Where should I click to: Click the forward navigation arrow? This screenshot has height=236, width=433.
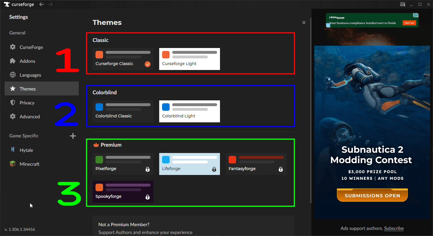click(x=50, y=4)
